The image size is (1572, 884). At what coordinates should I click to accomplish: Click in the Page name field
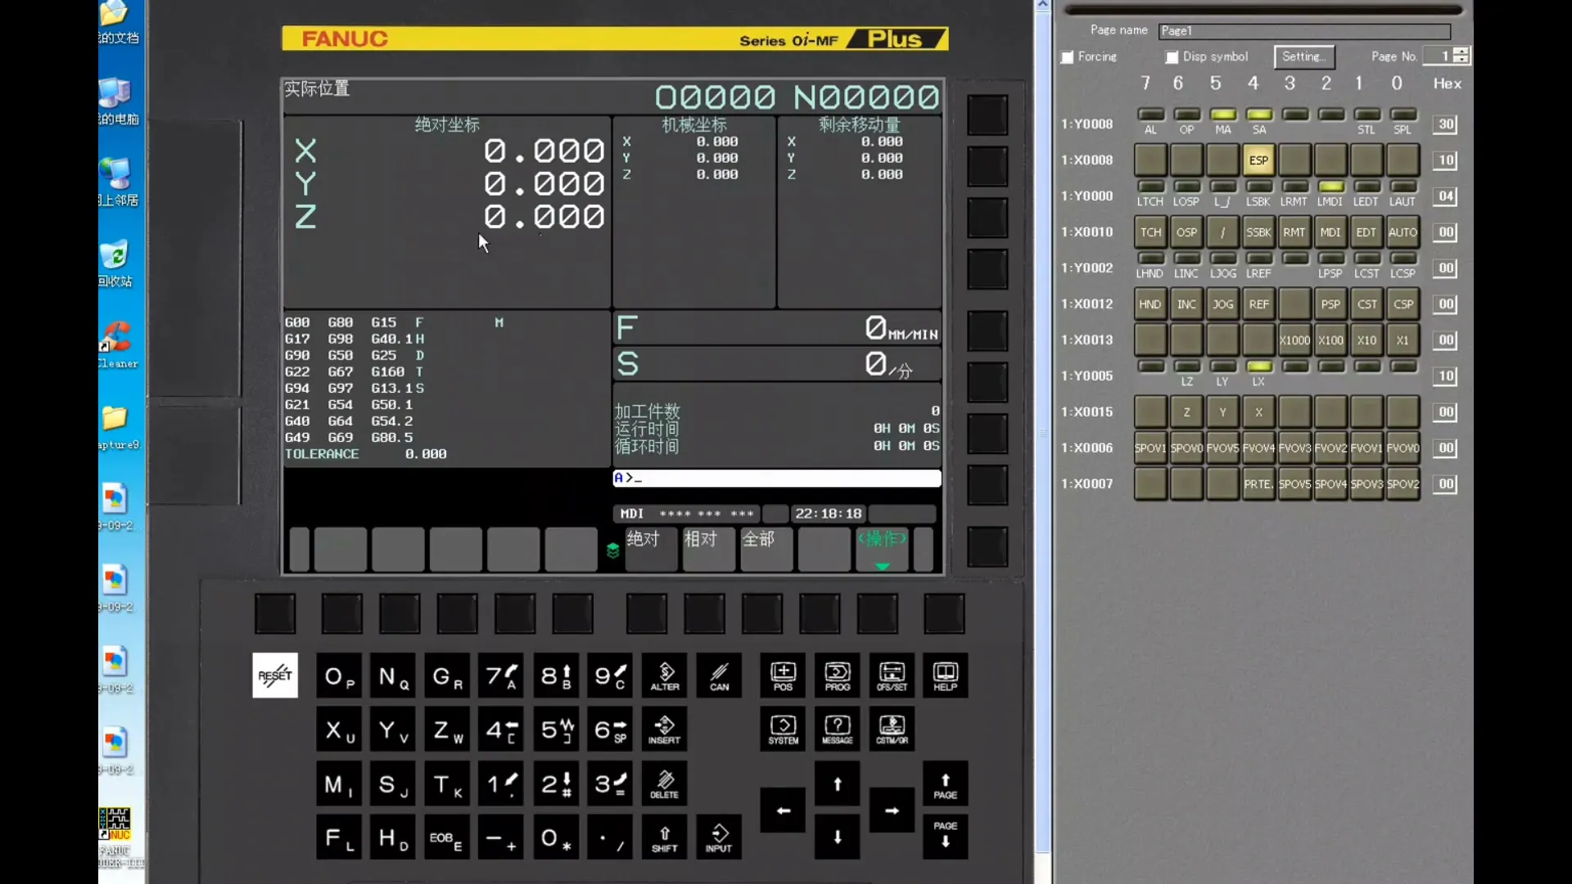(x=1303, y=31)
